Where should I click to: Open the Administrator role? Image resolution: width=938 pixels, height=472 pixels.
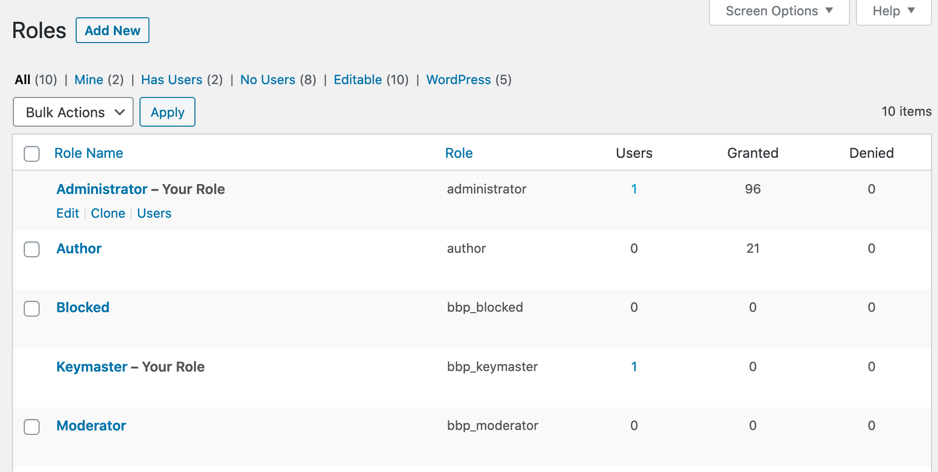(x=102, y=189)
